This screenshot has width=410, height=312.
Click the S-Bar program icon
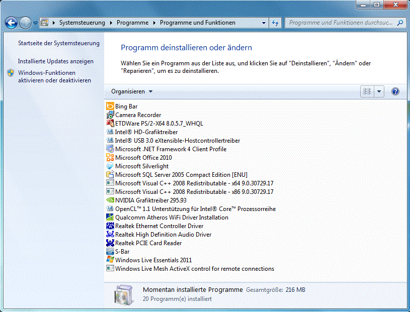[110, 251]
